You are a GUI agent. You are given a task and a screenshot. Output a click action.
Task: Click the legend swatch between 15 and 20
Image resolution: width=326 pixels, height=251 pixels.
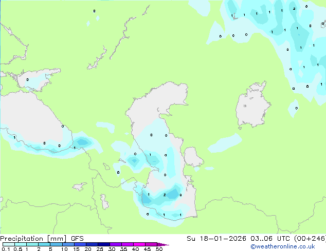[80, 244]
